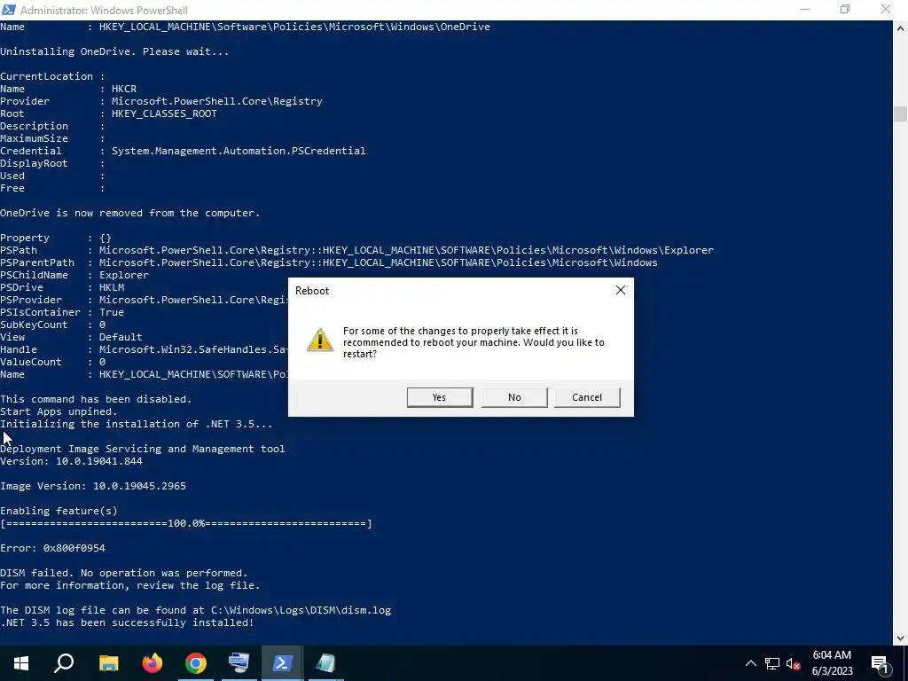Click 'DISM failed. No operation was performed.'

point(124,573)
